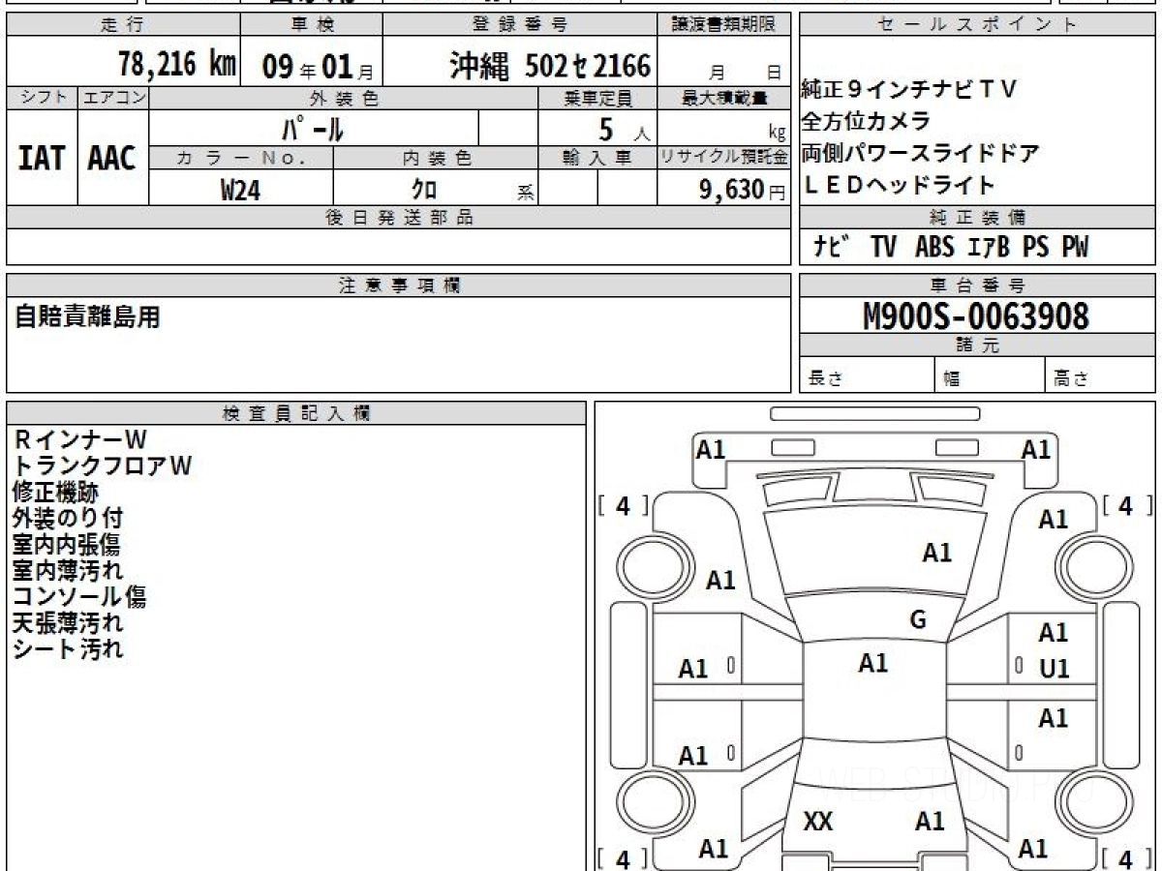Select the 全方位カメラ sales point line
Image resolution: width=1162 pixels, height=871 pixels.
coord(866,121)
